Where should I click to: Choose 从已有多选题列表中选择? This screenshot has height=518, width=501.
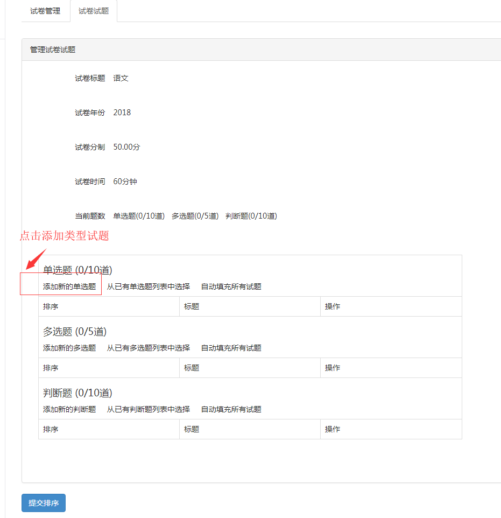149,348
